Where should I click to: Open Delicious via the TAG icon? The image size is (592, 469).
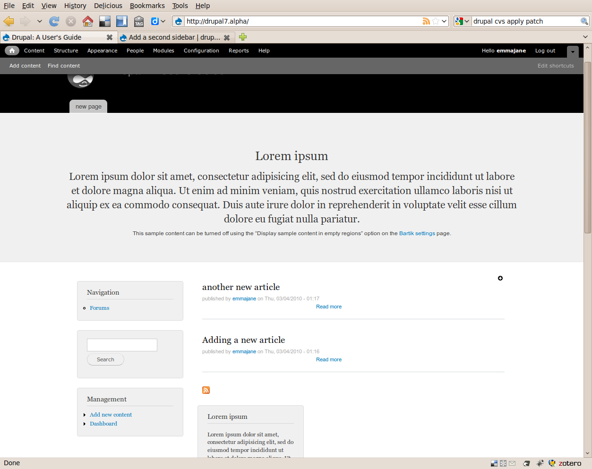click(138, 21)
